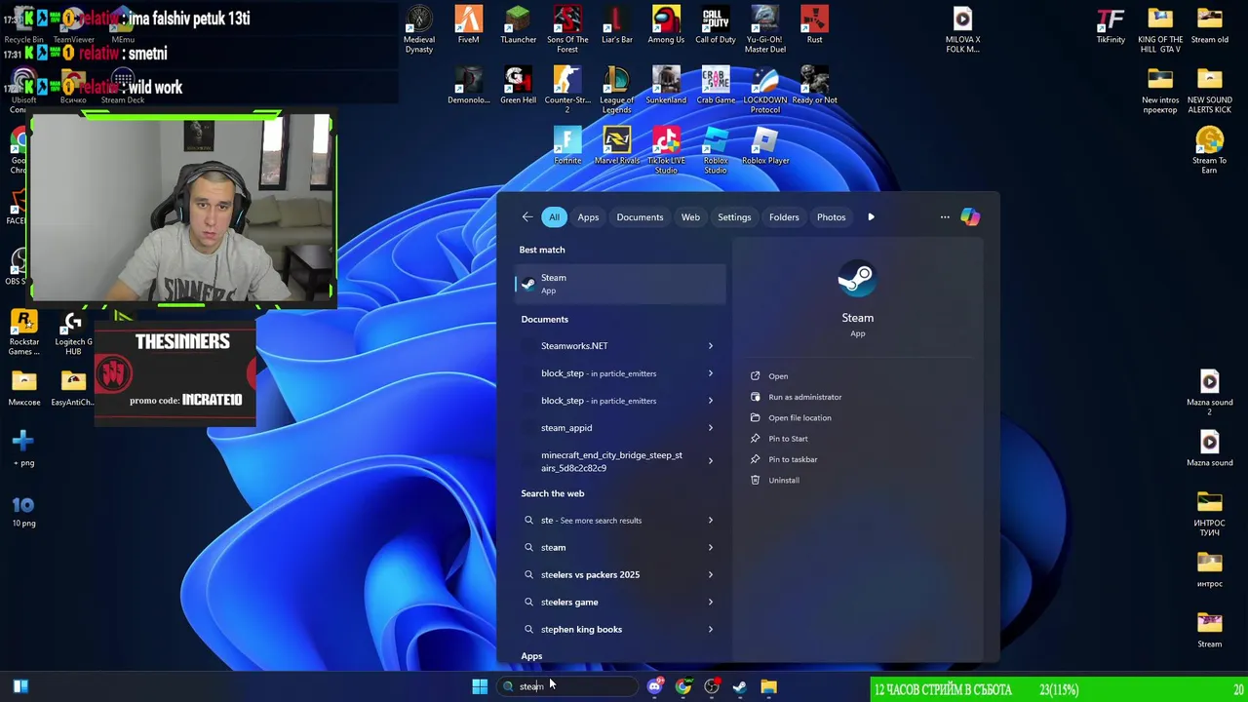The width and height of the screenshot is (1248, 702).
Task: Open the search panel three-dots options menu
Action: click(x=945, y=217)
